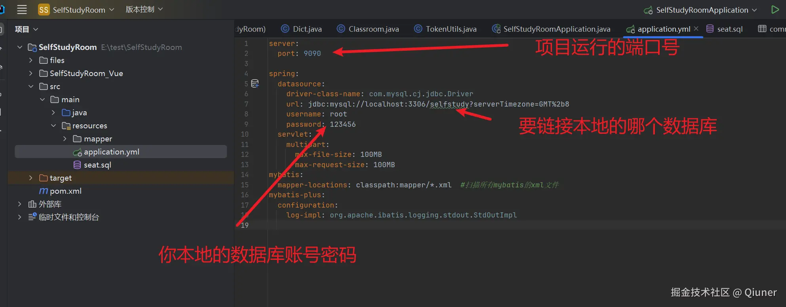Collapse the main folder
This screenshot has width=786, height=307.
pos(42,99)
